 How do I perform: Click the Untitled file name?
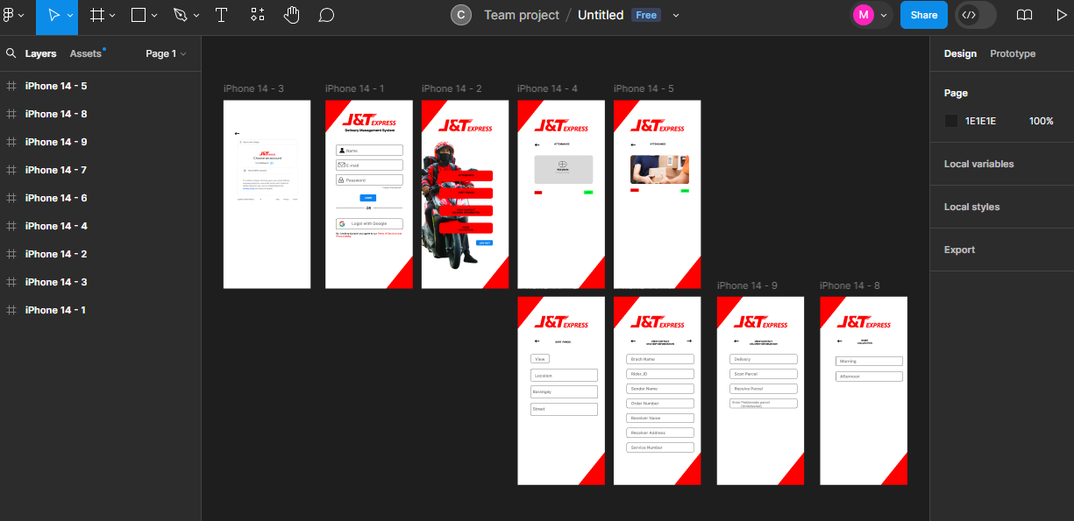point(601,15)
